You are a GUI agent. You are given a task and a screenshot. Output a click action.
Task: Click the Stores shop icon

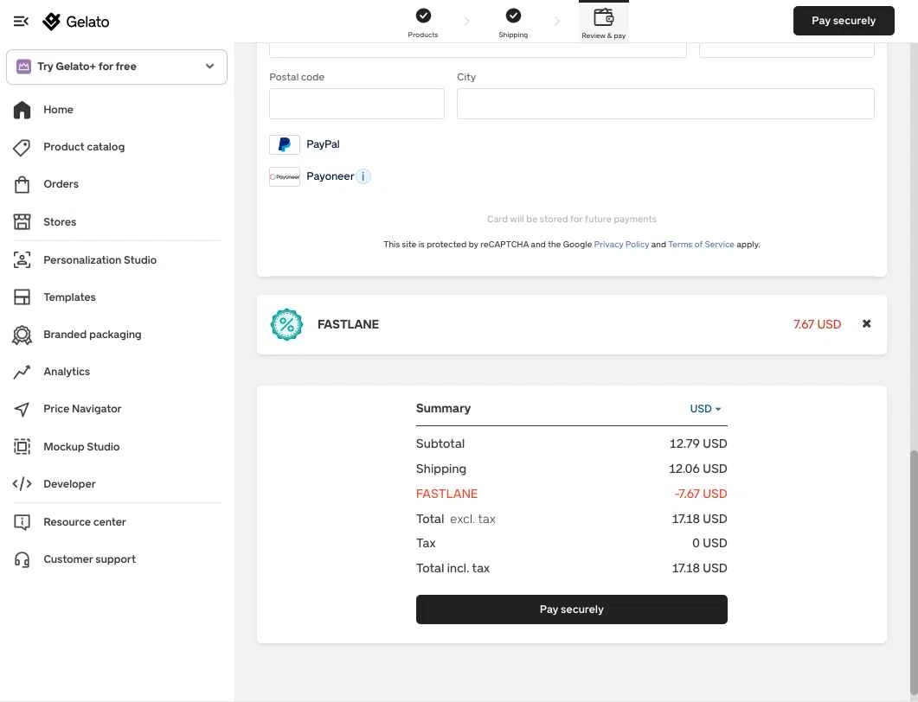click(x=22, y=221)
